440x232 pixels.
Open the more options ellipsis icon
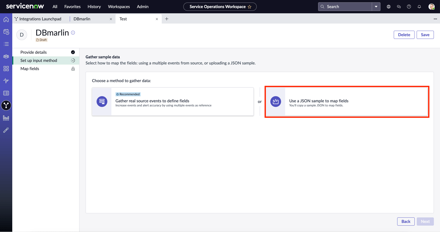[435, 19]
